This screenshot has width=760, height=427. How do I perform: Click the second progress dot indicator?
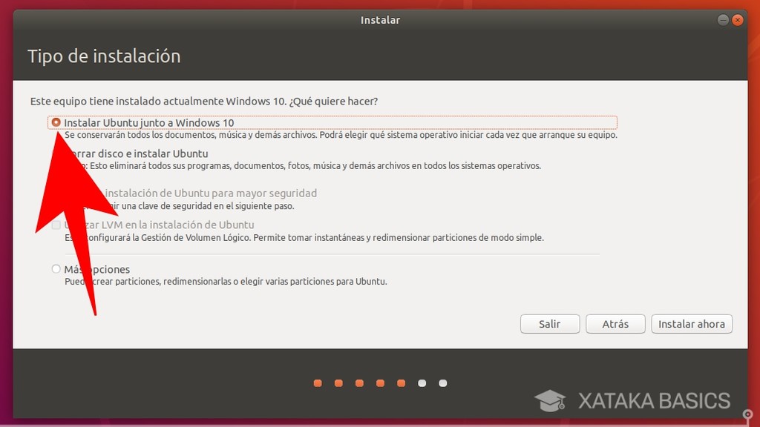338,383
